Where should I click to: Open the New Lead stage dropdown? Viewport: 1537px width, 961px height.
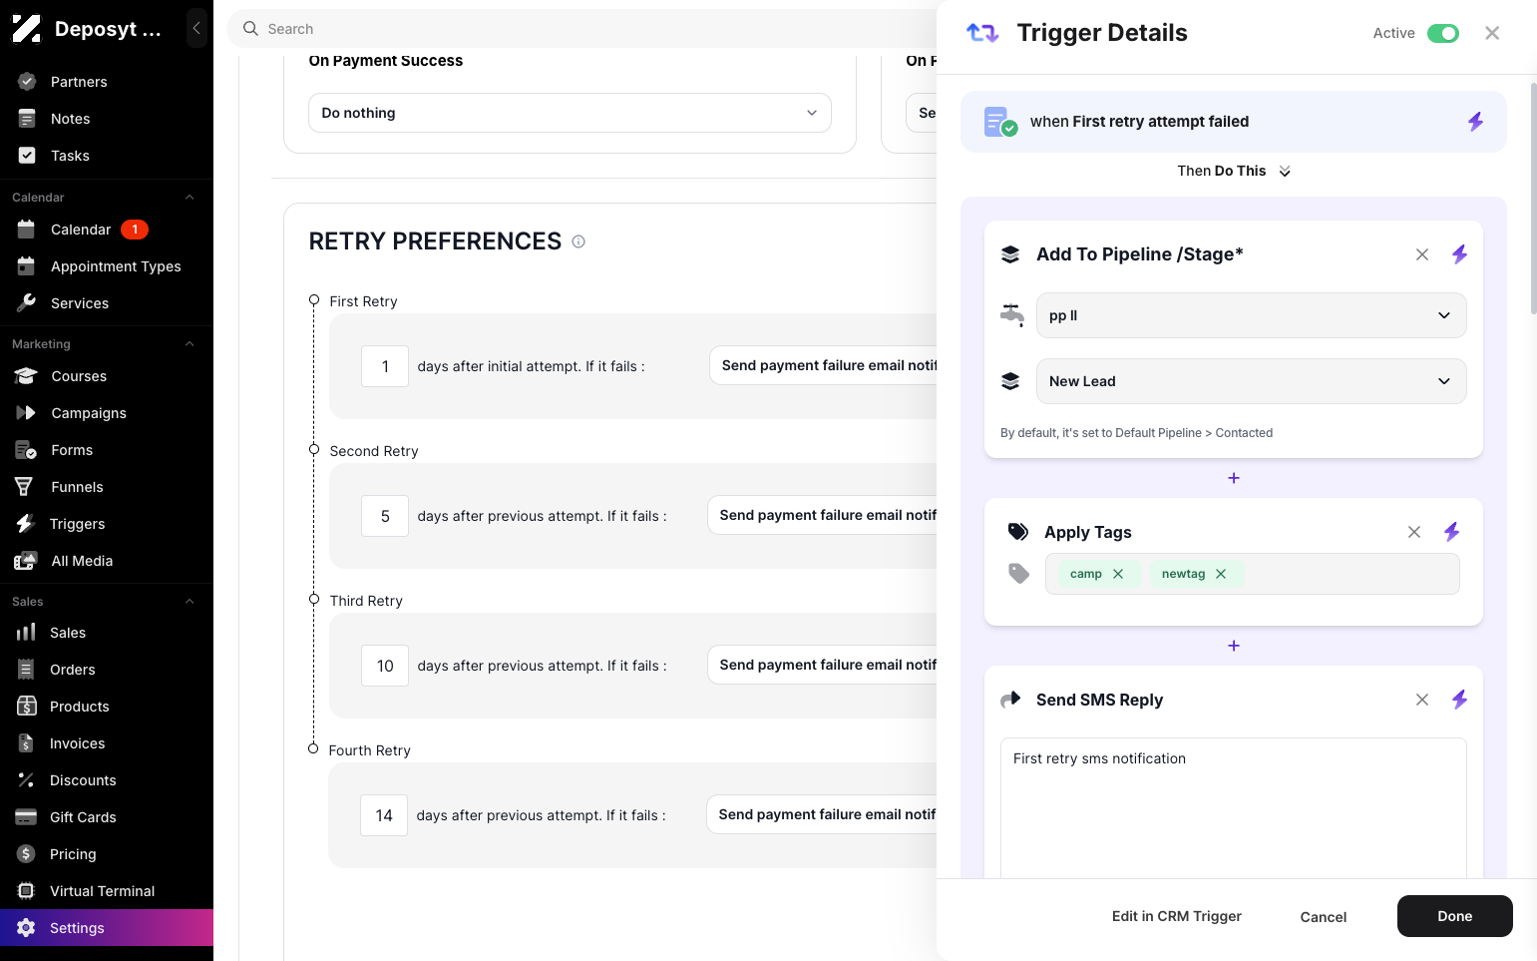[x=1251, y=381]
